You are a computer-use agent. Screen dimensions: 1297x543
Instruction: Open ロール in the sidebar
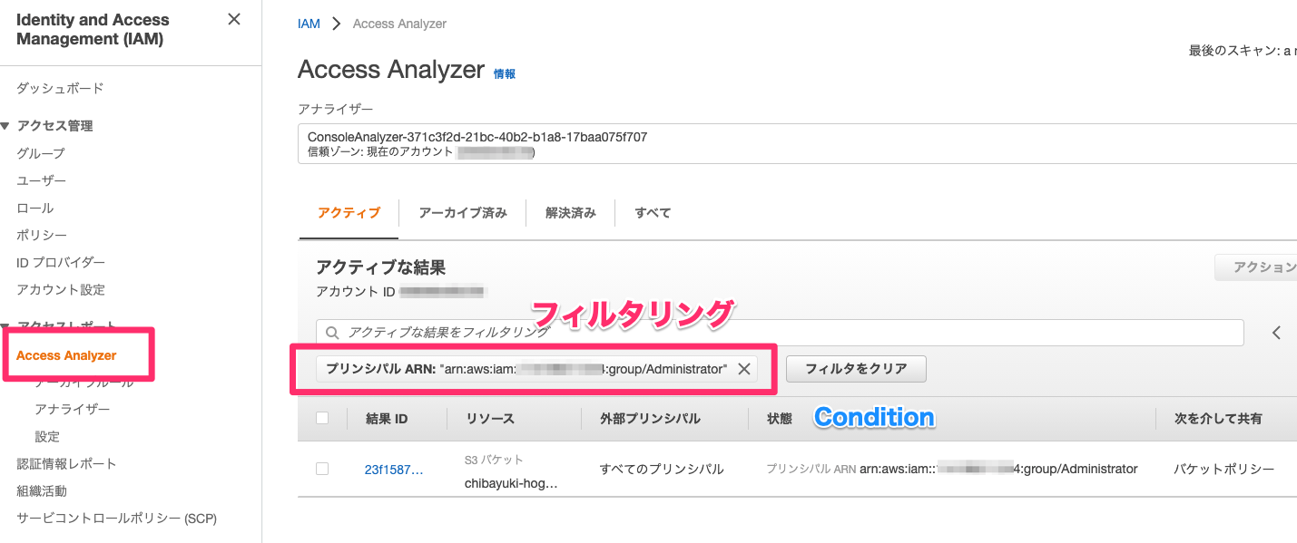pos(35,208)
